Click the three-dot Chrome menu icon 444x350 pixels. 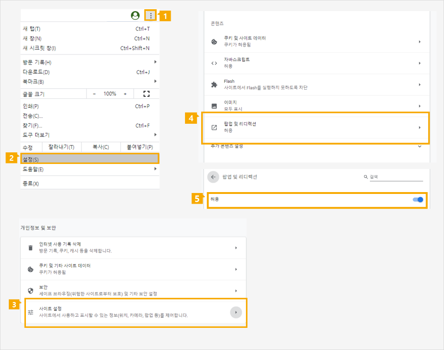151,16
